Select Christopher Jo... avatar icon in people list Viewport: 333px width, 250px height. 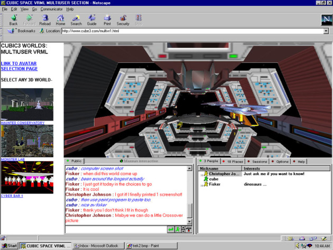tap(206, 174)
